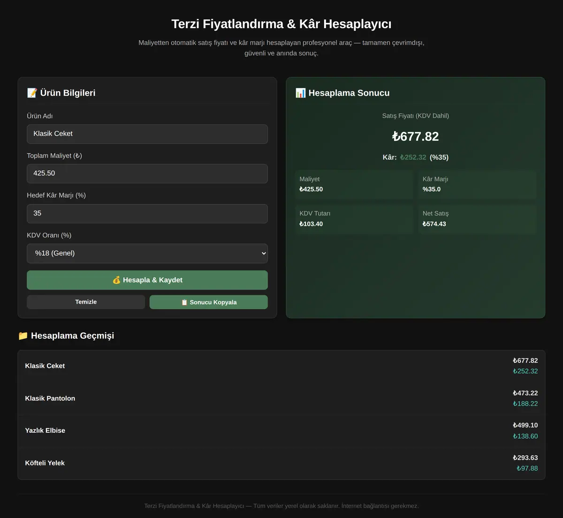Click the ₺188.22 profit in history
Screen dimensions: 563x518
[x=525, y=404]
